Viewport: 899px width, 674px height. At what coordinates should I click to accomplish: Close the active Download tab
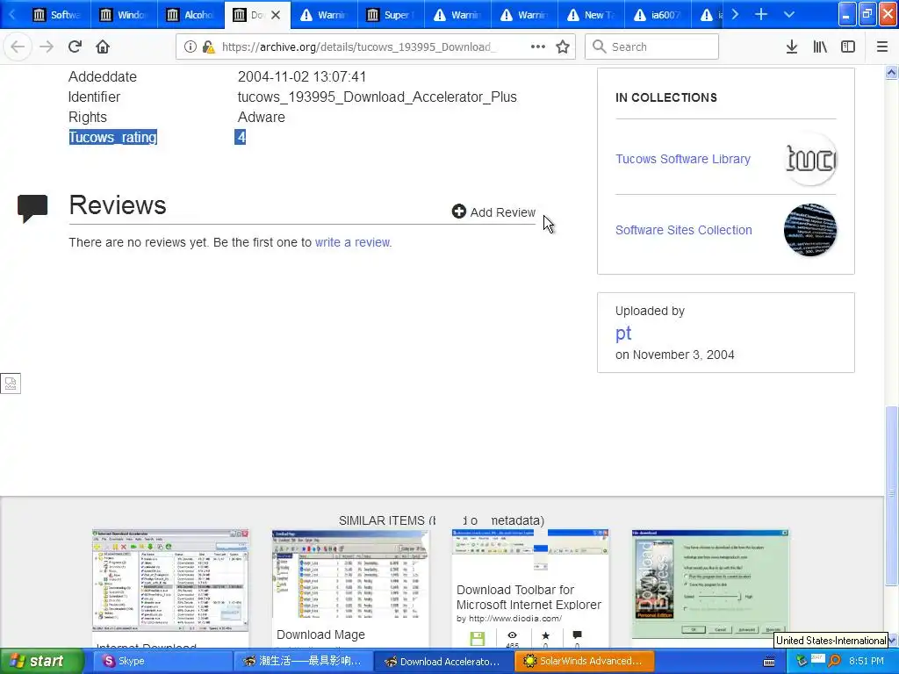[x=276, y=15]
